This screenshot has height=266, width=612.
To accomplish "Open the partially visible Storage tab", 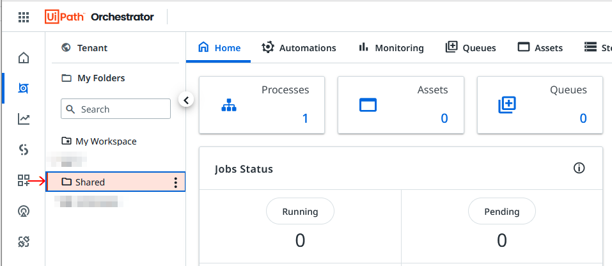I will pyautogui.click(x=598, y=47).
